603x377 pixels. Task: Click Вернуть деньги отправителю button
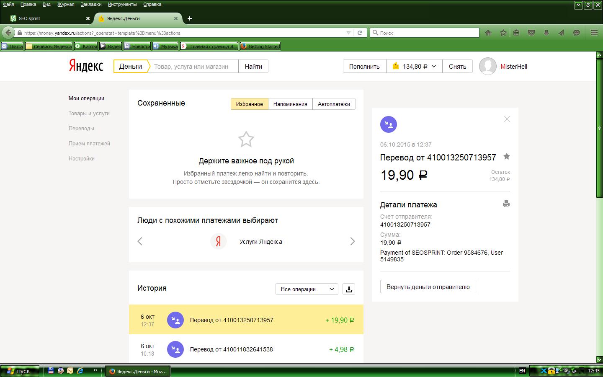428,287
